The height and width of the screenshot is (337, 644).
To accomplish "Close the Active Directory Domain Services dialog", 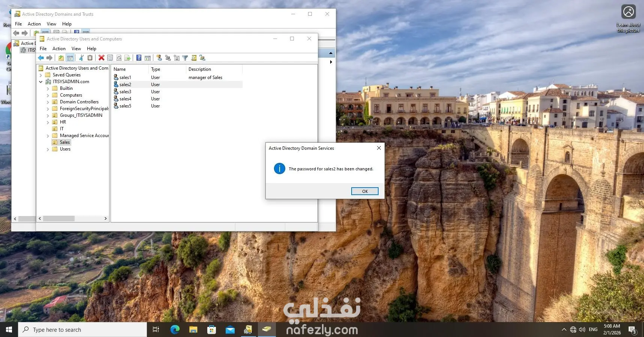I will pyautogui.click(x=379, y=148).
